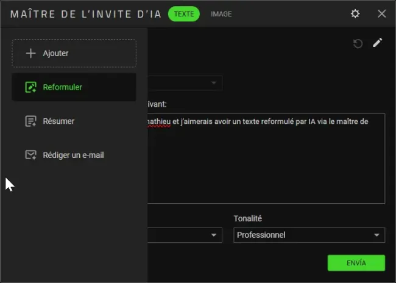Open the Tonalité dropdown showing Professionnel
The width and height of the screenshot is (396, 283).
309,235
